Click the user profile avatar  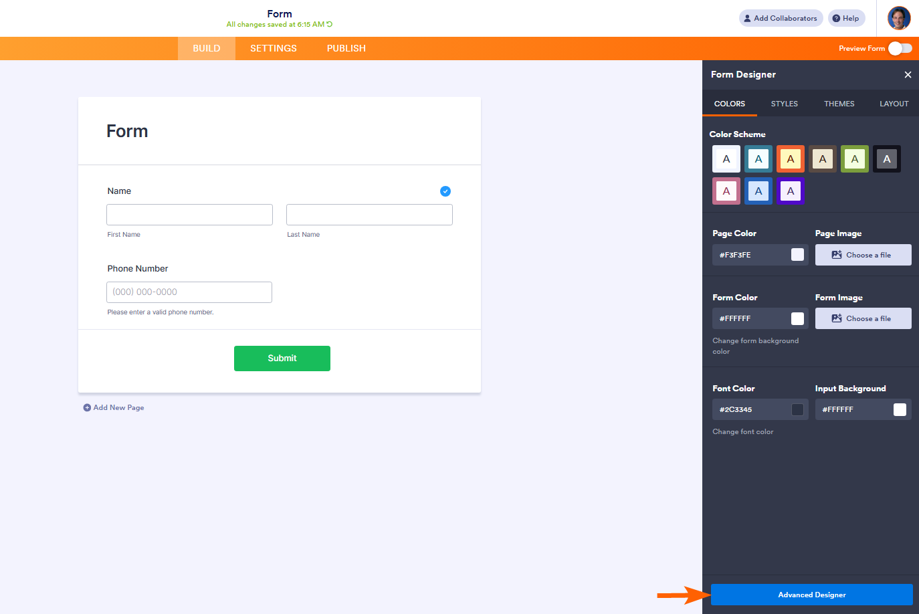pyautogui.click(x=899, y=18)
